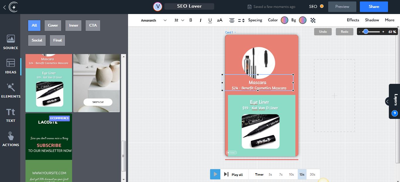The width and height of the screenshot is (400, 182).
Task: Toggle bold formatting
Action: coord(191,20)
